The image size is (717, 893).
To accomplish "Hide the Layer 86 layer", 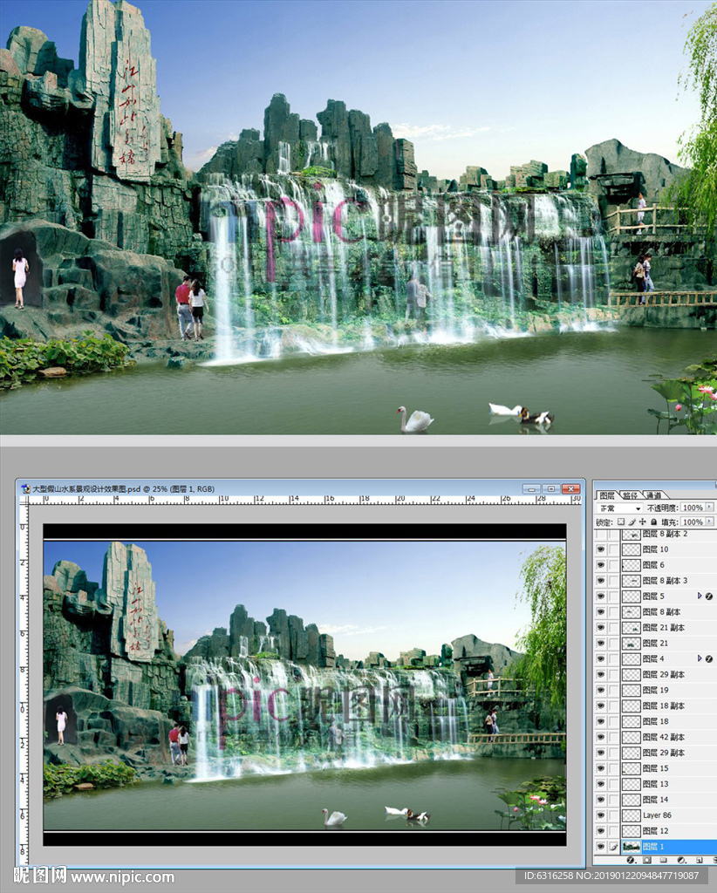I will coord(600,815).
